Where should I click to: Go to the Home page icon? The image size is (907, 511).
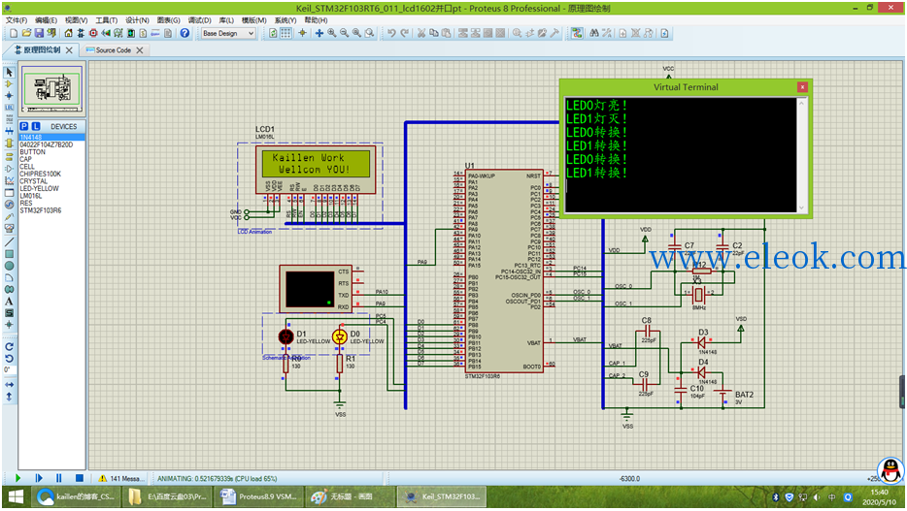pos(68,34)
